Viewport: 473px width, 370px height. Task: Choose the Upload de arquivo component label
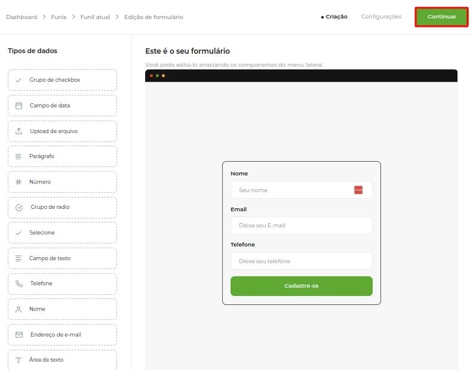pos(54,131)
